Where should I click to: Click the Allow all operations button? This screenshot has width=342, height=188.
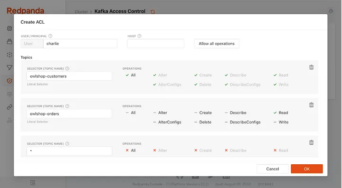217,44
